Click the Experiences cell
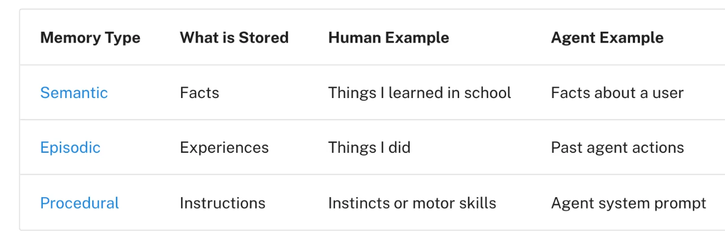Viewport: 725px width, 241px height. click(224, 147)
